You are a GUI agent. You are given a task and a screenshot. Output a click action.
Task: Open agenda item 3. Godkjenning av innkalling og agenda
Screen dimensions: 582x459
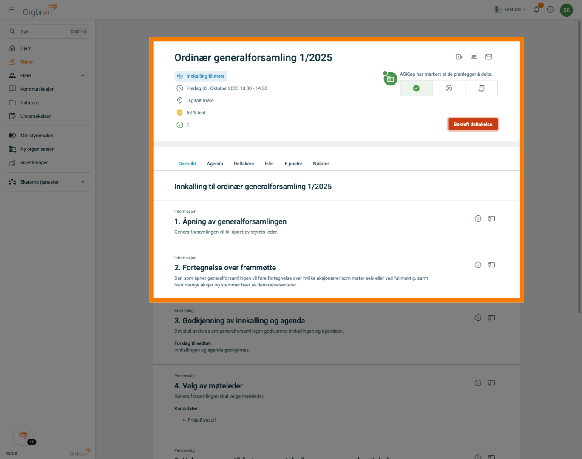pos(240,321)
